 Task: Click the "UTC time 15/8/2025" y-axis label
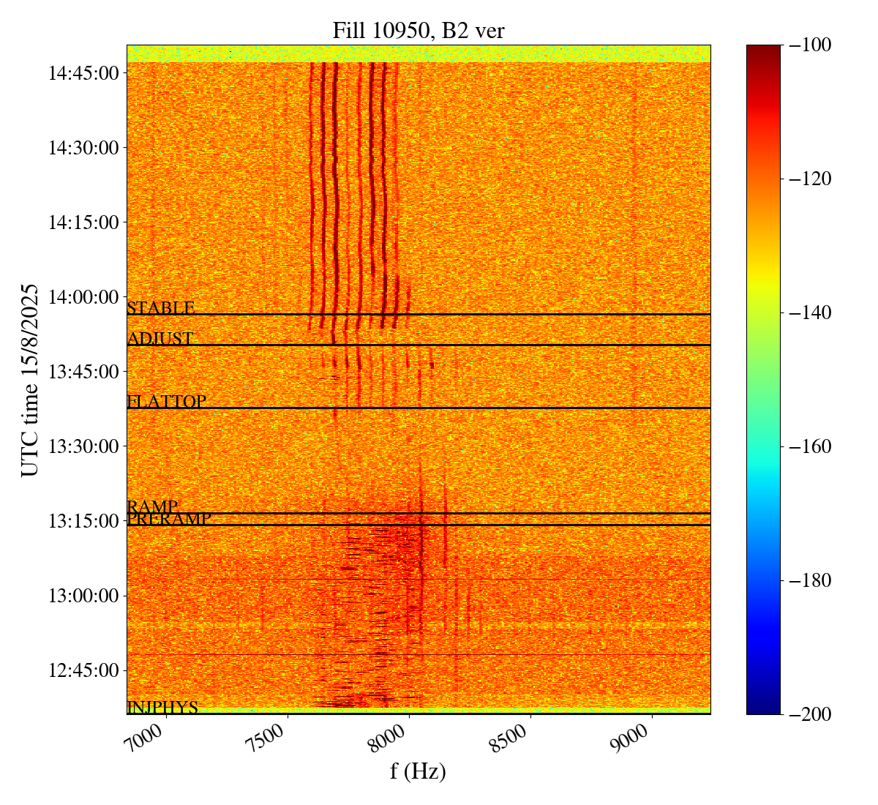click(30, 380)
